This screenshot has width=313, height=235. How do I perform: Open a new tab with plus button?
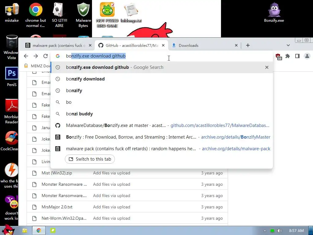click(248, 45)
